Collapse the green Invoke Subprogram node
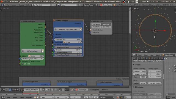Image resolution: width=176 pixels, height=99 pixels. pos(21,21)
